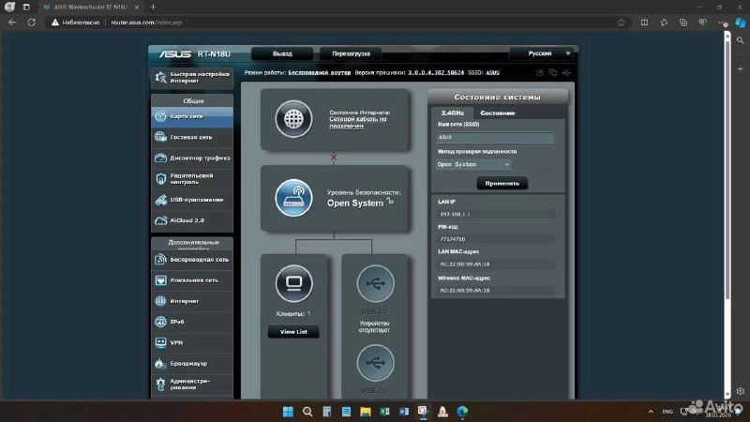Select the USB 2.0 port icon
This screenshot has height=422, width=750.
pos(375,363)
